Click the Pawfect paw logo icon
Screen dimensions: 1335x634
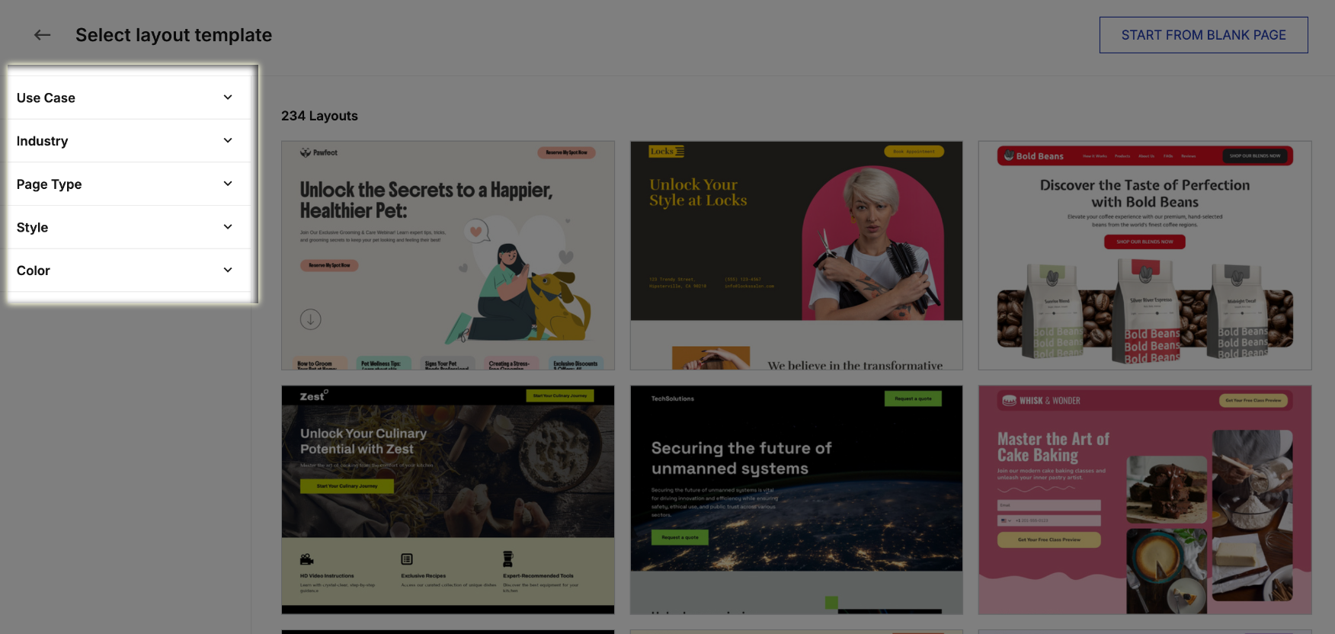click(306, 152)
